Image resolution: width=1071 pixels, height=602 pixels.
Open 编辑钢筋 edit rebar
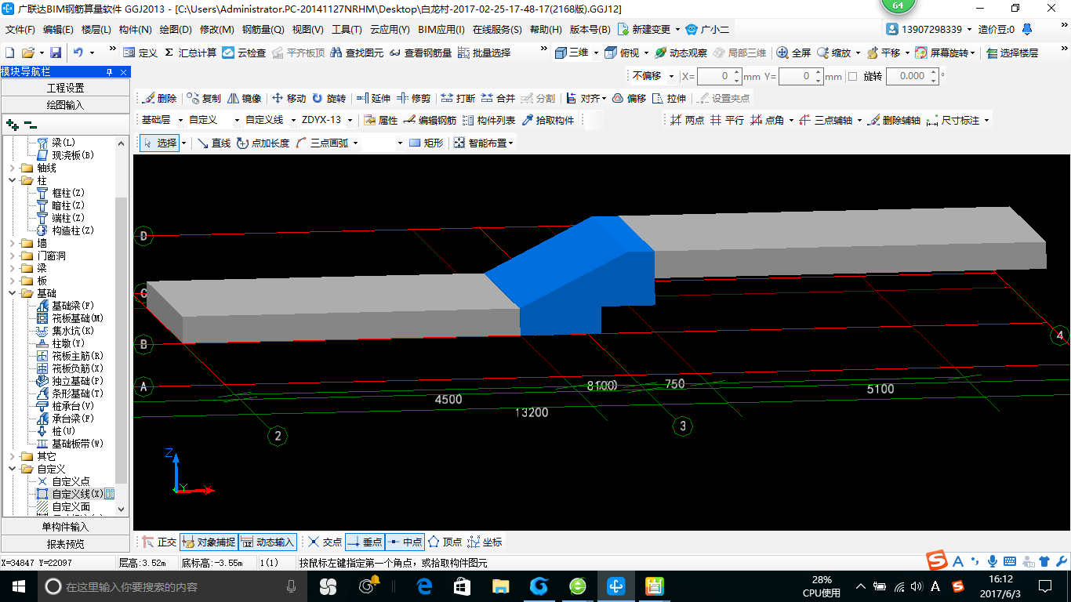[x=430, y=121]
